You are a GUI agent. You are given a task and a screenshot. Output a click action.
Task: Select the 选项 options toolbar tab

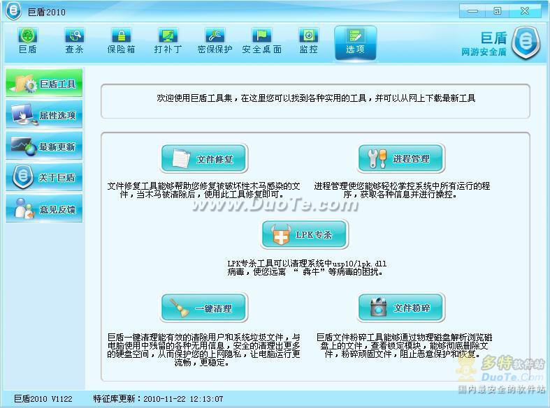click(355, 43)
